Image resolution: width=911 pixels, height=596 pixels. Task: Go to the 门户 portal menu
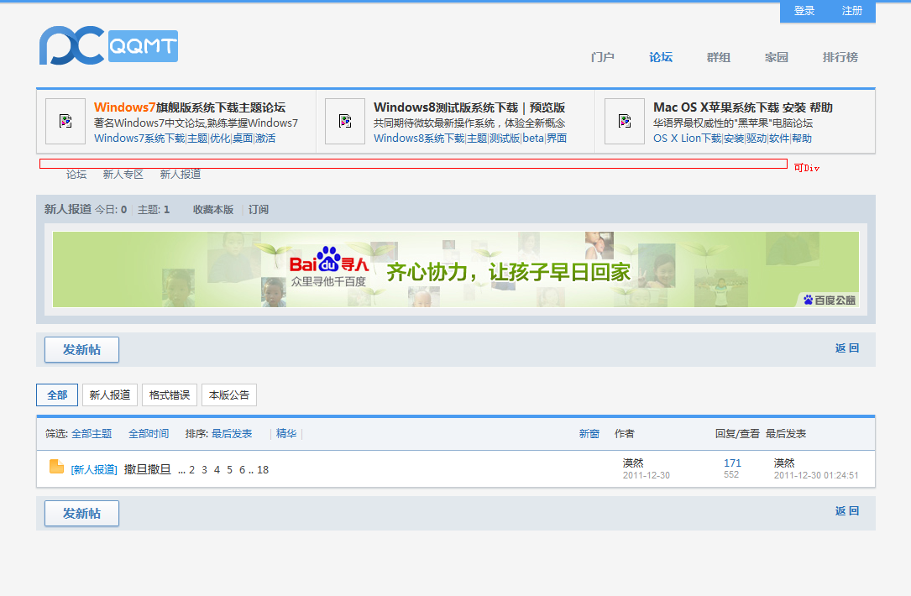click(x=602, y=57)
